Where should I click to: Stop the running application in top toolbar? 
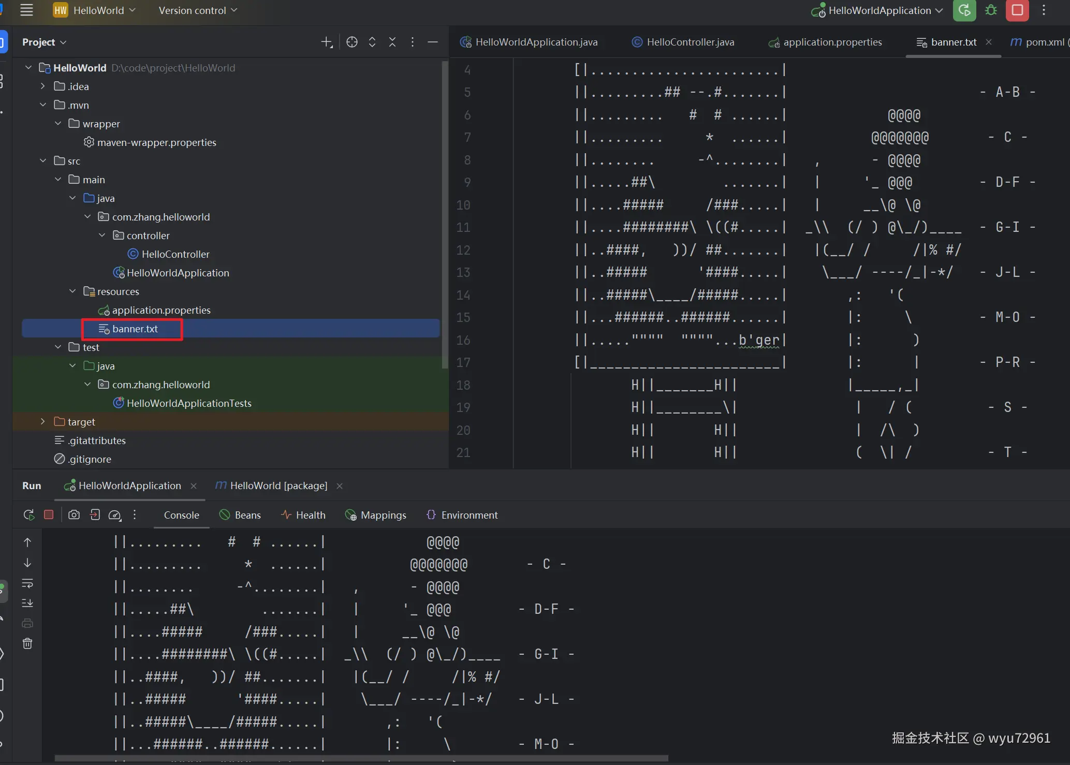1017,10
